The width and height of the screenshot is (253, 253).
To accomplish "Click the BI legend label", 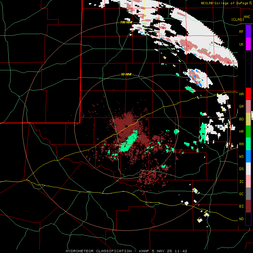I will [241, 206].
